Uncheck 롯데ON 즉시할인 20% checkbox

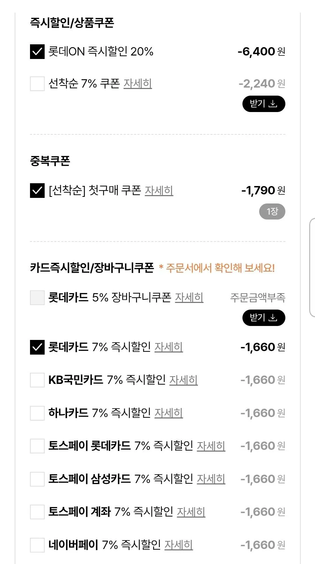coord(37,52)
